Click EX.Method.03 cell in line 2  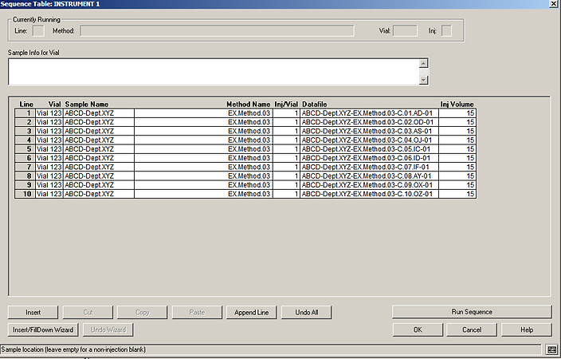point(203,122)
